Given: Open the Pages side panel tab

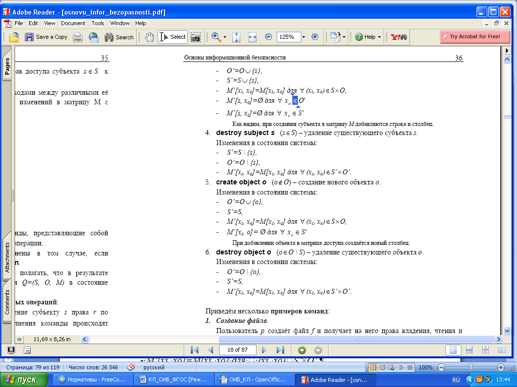Looking at the screenshot, I should (7, 66).
